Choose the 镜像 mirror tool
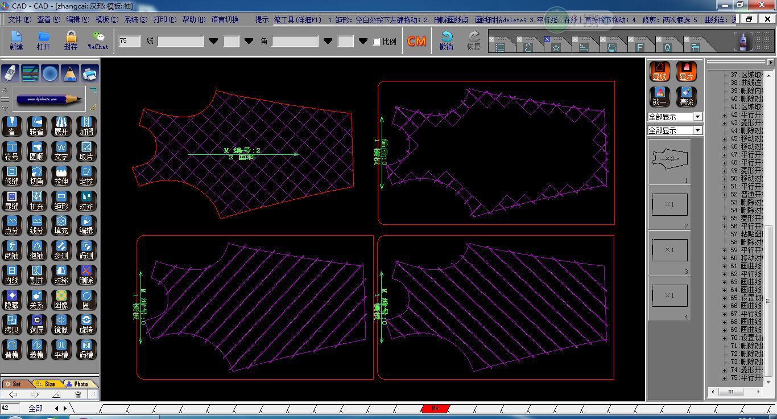Image resolution: width=777 pixels, height=419 pixels. point(61,324)
